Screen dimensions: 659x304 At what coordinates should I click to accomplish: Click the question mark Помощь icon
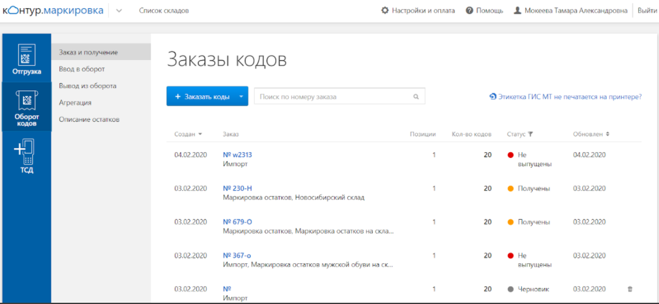click(469, 11)
